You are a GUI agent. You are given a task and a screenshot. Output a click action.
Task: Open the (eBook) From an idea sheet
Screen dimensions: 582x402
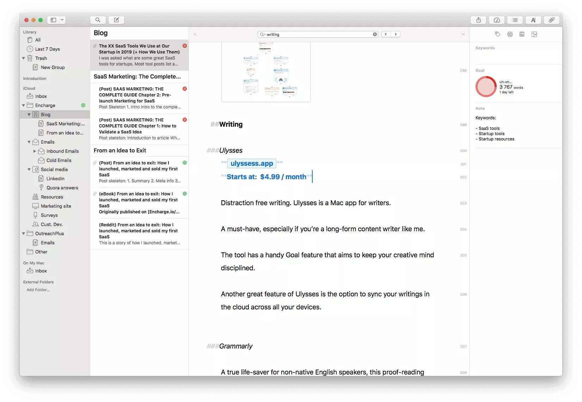click(140, 203)
